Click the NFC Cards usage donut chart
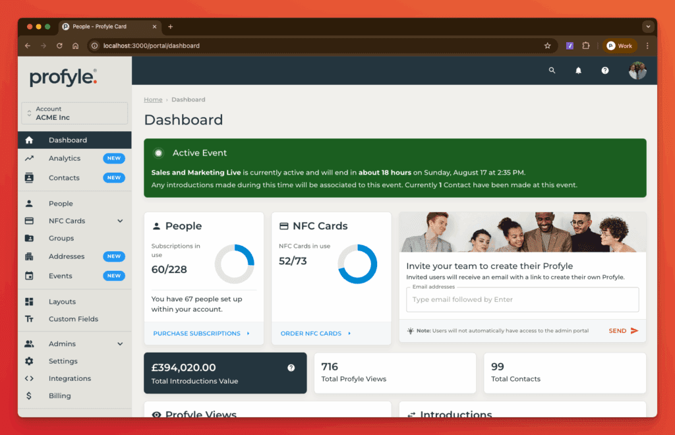 click(x=357, y=264)
